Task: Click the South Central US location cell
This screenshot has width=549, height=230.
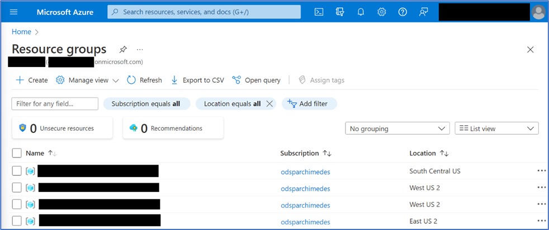Action: (435, 171)
